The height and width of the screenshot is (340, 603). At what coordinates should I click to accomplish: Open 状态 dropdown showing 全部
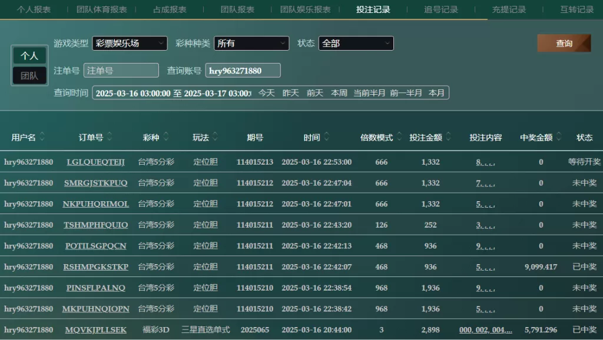click(356, 44)
